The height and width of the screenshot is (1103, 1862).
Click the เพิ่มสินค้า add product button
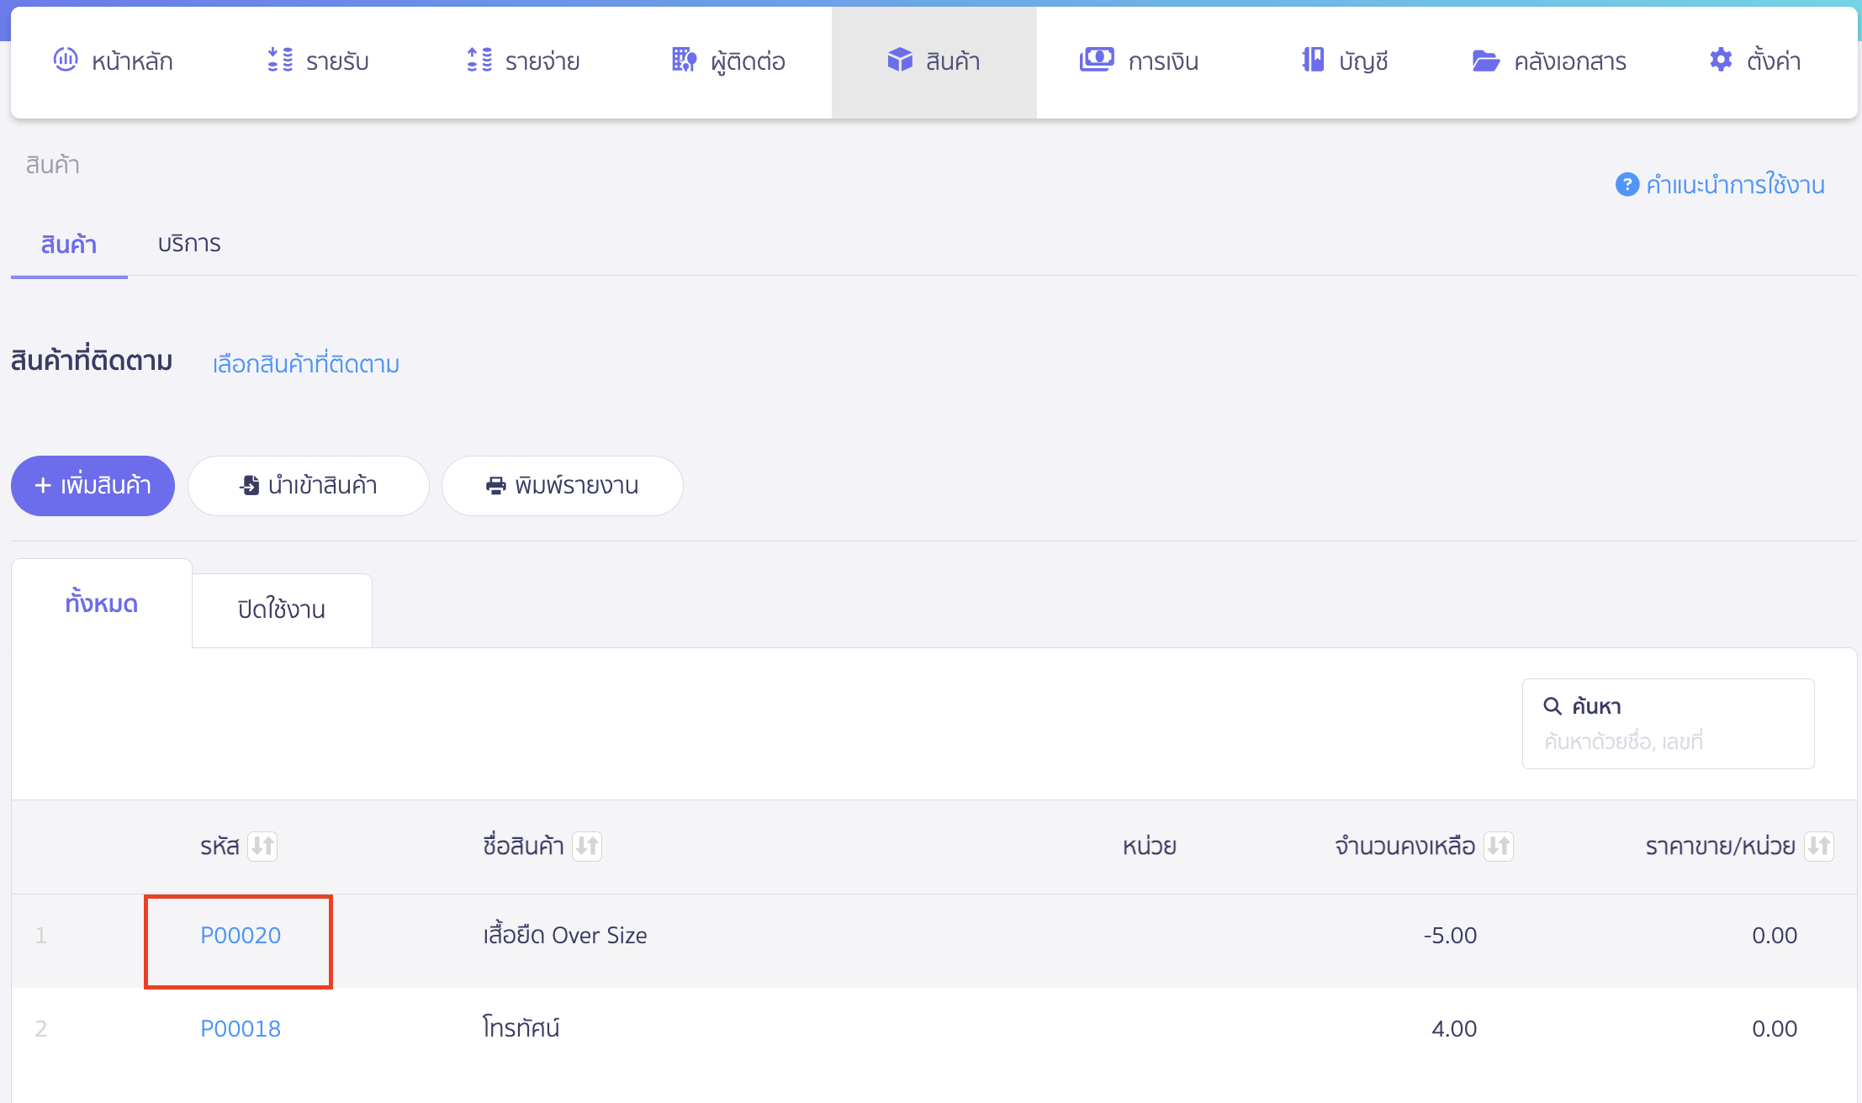(x=93, y=486)
